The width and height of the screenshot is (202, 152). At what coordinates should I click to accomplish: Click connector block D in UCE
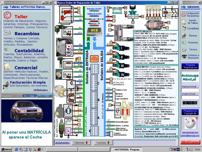tap(95, 69)
